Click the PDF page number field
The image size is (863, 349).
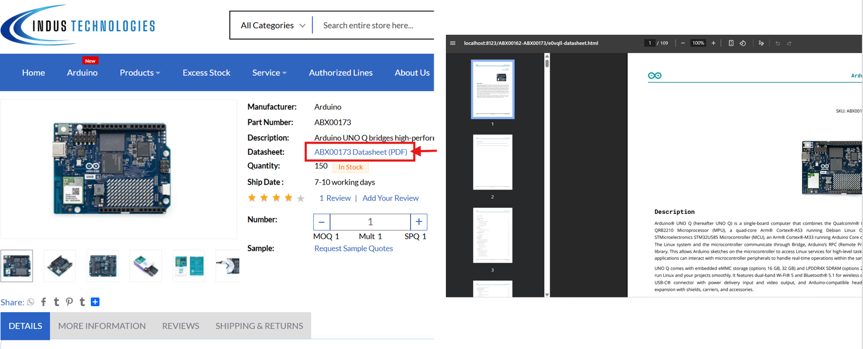650,43
